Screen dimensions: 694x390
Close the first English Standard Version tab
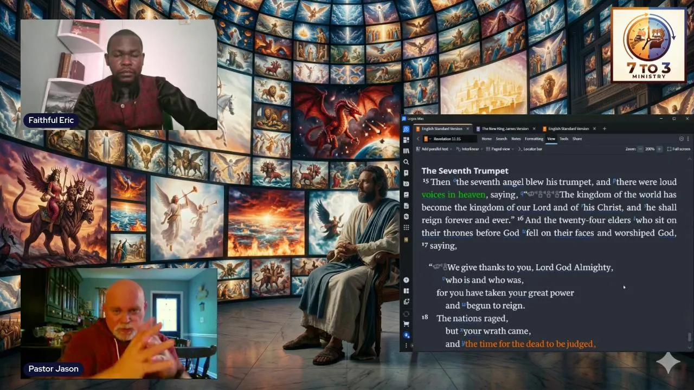coord(468,129)
